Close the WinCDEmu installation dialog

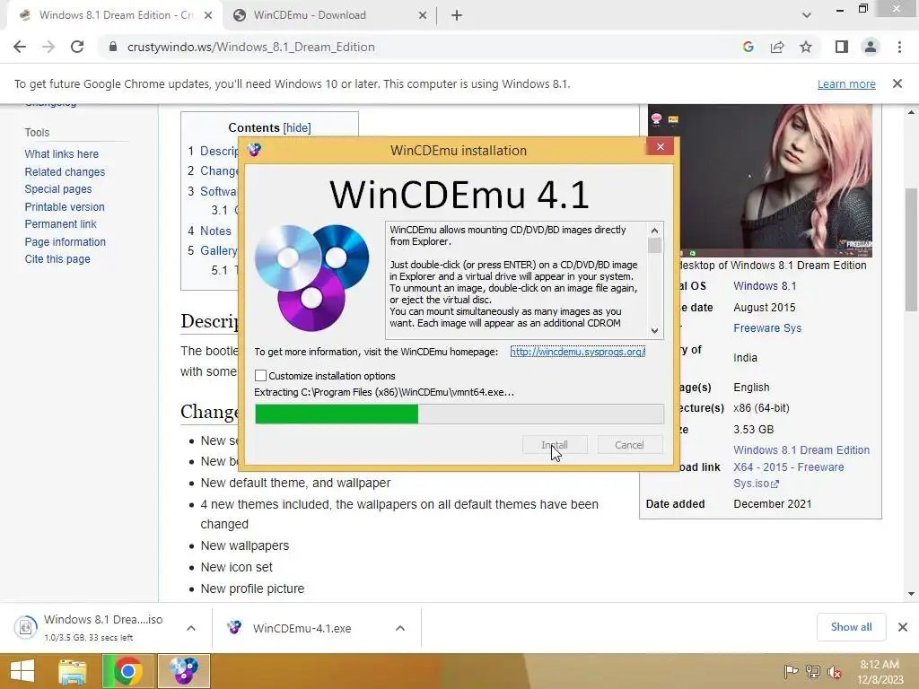coord(661,146)
